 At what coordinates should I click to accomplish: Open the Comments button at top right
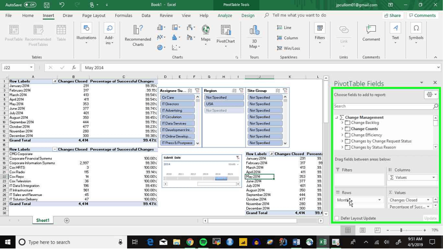[423, 16]
